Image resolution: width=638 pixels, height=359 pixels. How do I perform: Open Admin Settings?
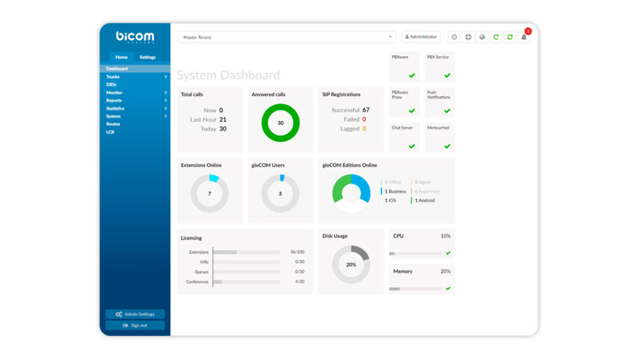(135, 314)
